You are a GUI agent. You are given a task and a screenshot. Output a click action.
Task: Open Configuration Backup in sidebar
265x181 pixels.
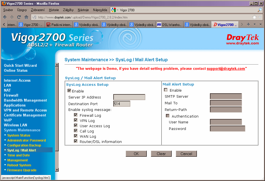click(24, 145)
